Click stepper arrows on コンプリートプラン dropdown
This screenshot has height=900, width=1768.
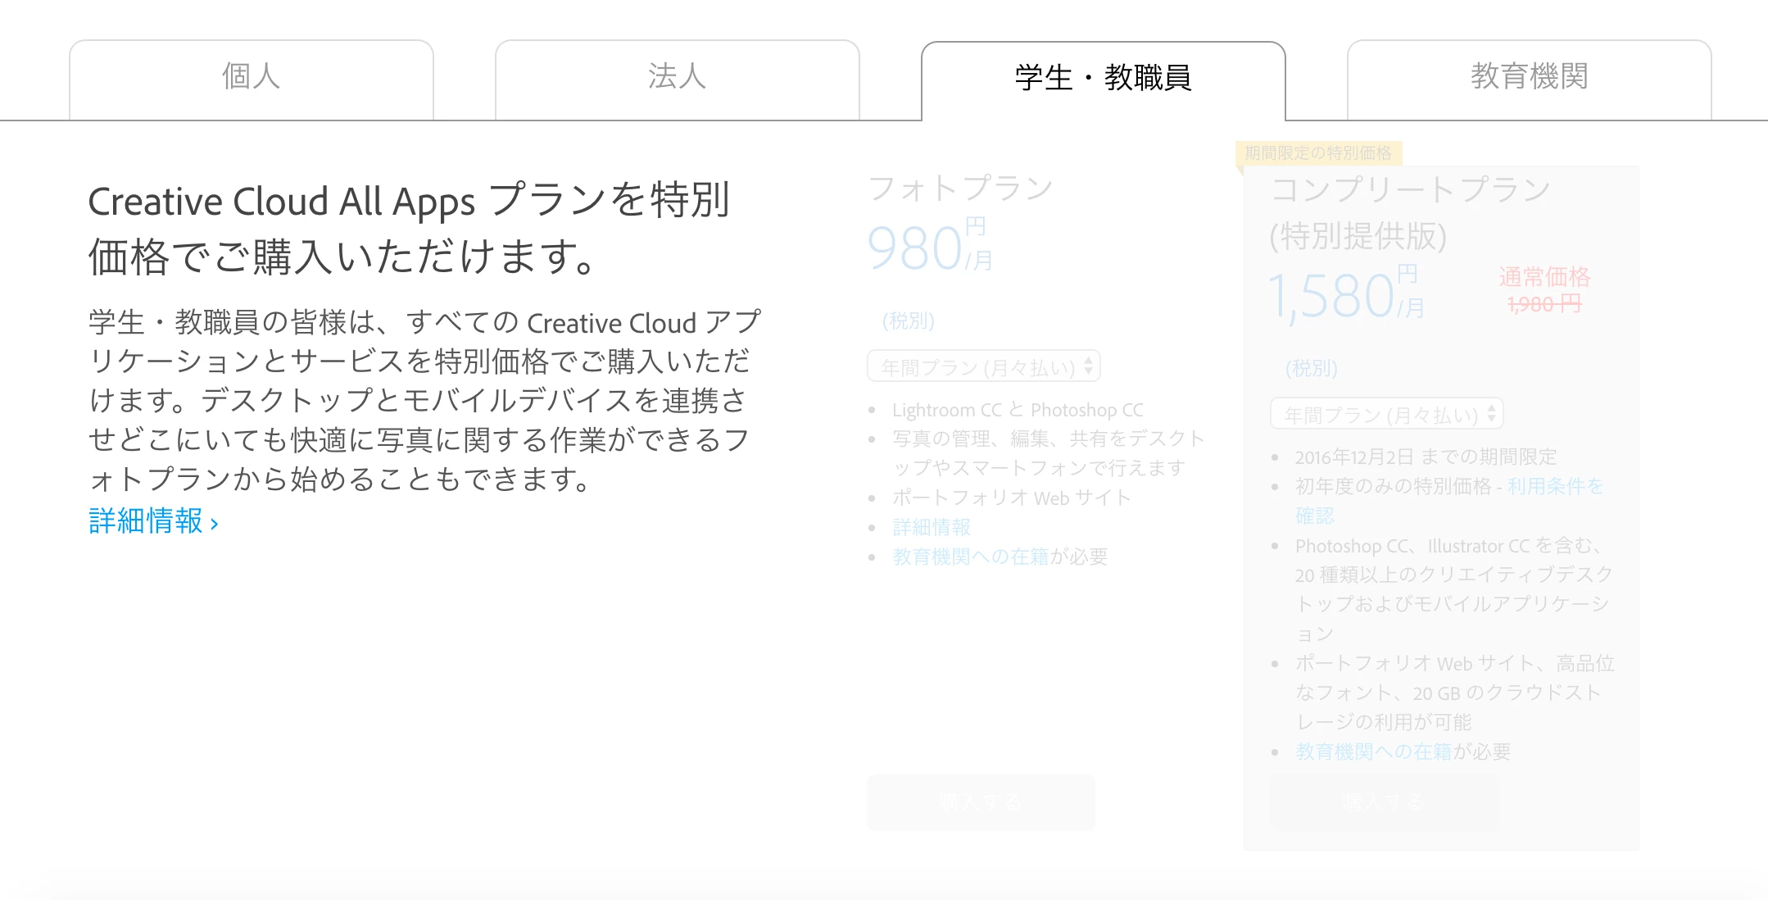click(x=1491, y=413)
